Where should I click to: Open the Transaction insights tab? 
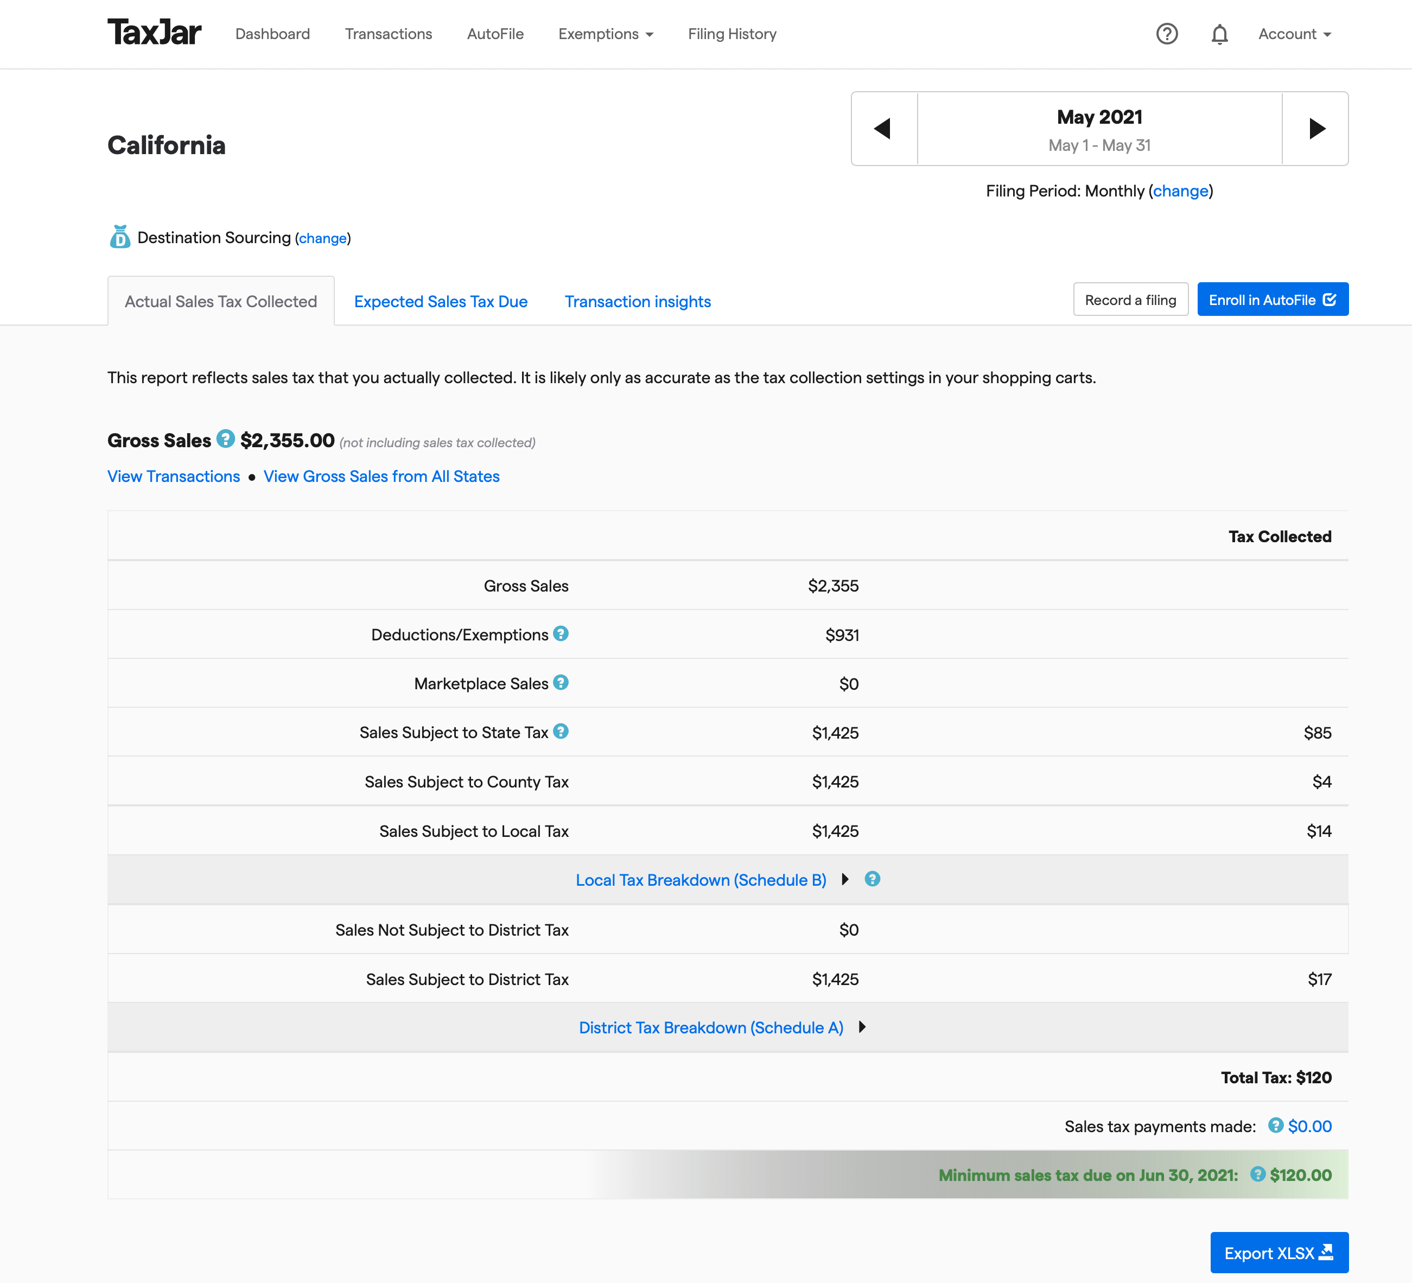638,301
